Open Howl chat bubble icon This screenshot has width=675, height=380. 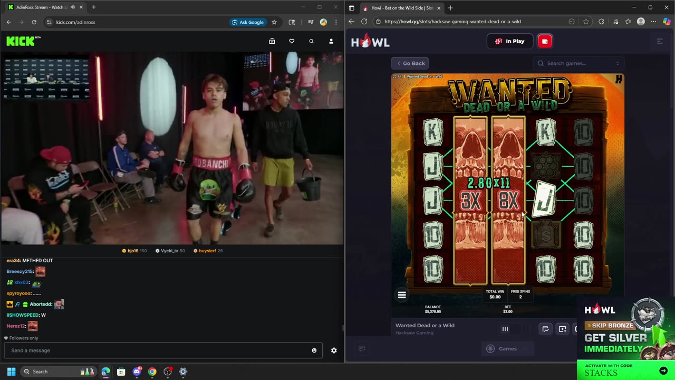point(362,348)
